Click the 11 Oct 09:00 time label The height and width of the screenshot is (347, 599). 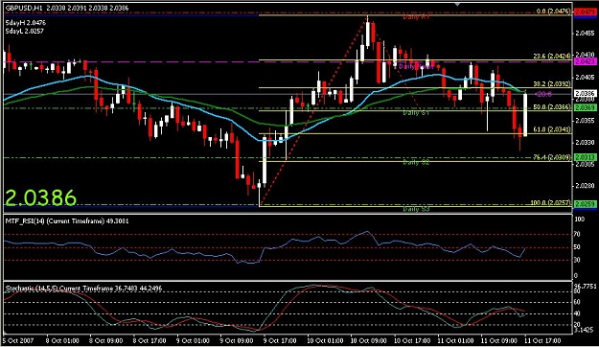pos(499,340)
